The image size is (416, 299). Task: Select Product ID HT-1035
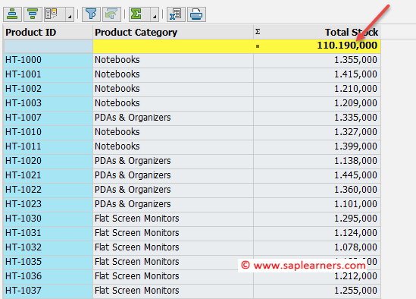(48, 262)
